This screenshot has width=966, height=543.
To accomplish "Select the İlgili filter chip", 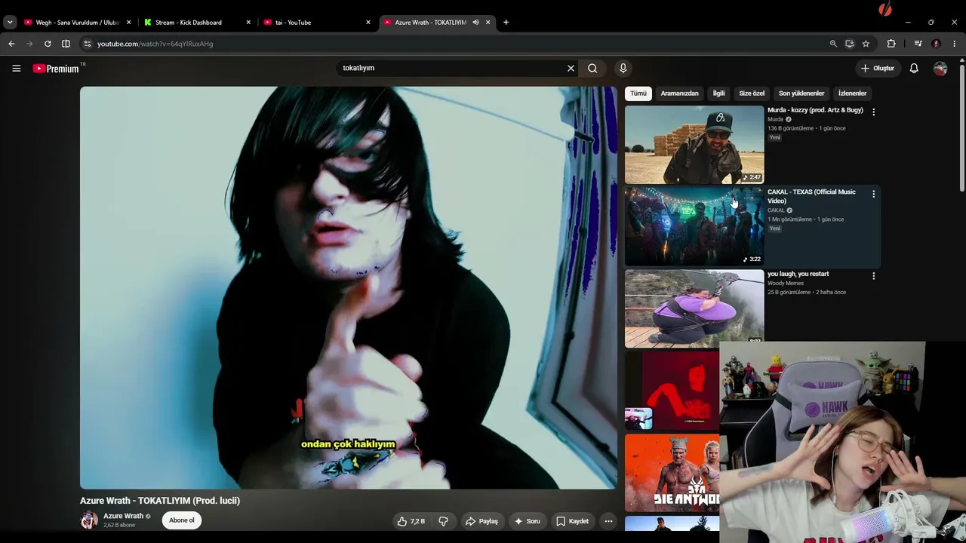I will pos(718,94).
